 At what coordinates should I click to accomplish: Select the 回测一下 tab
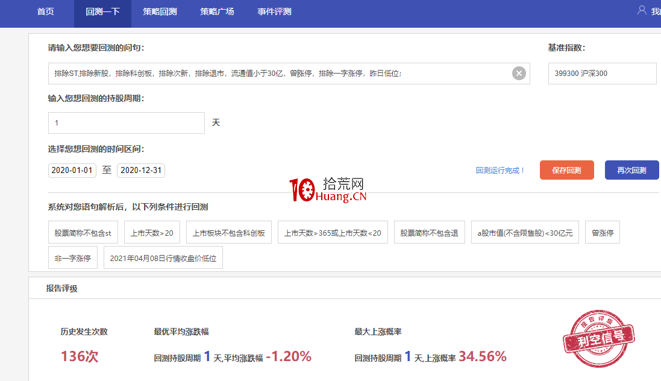(x=102, y=10)
